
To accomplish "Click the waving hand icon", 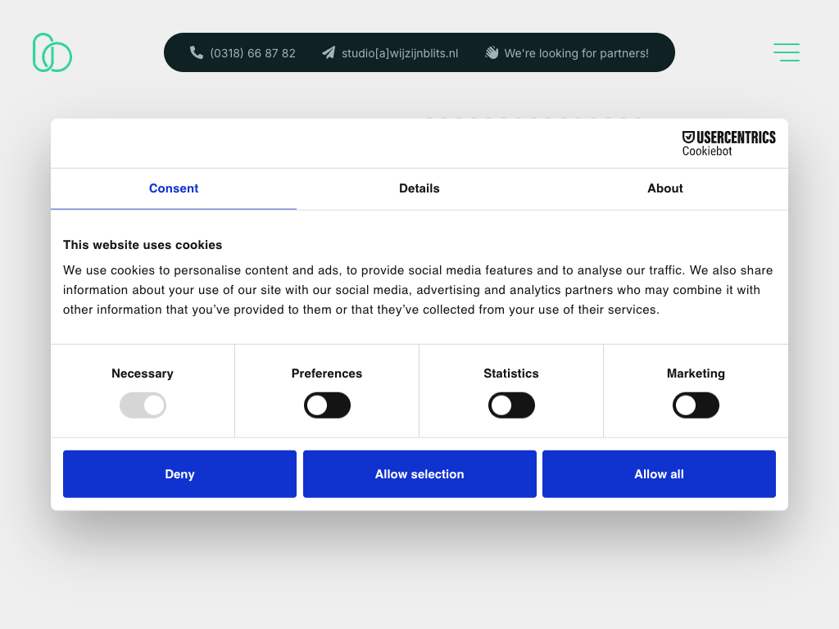I will [492, 52].
